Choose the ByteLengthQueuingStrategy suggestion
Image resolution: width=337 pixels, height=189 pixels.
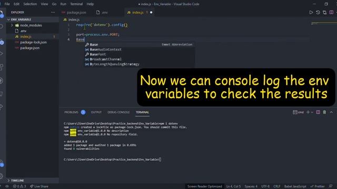[x=140, y=64]
